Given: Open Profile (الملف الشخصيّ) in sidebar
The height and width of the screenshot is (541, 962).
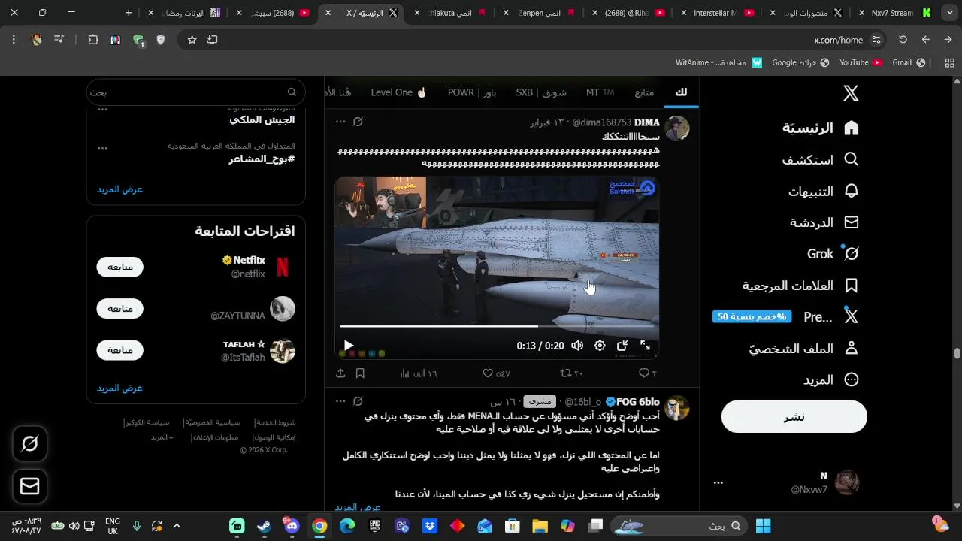Looking at the screenshot, I should click(803, 349).
